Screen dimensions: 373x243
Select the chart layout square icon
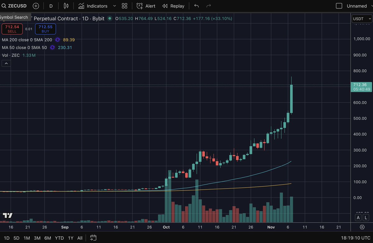point(339,6)
